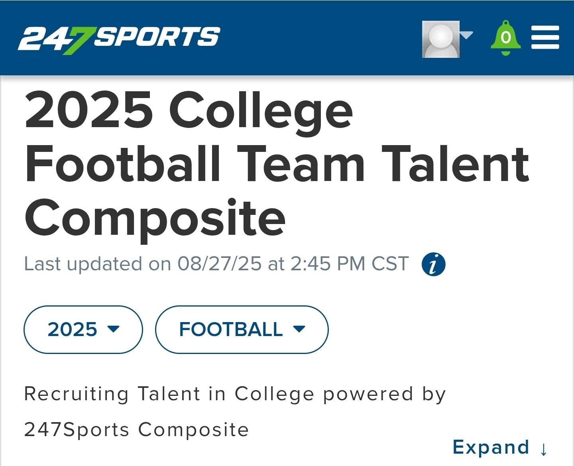The image size is (574, 466).
Task: Click the SPORTS word in the header logo
Action: (x=157, y=37)
